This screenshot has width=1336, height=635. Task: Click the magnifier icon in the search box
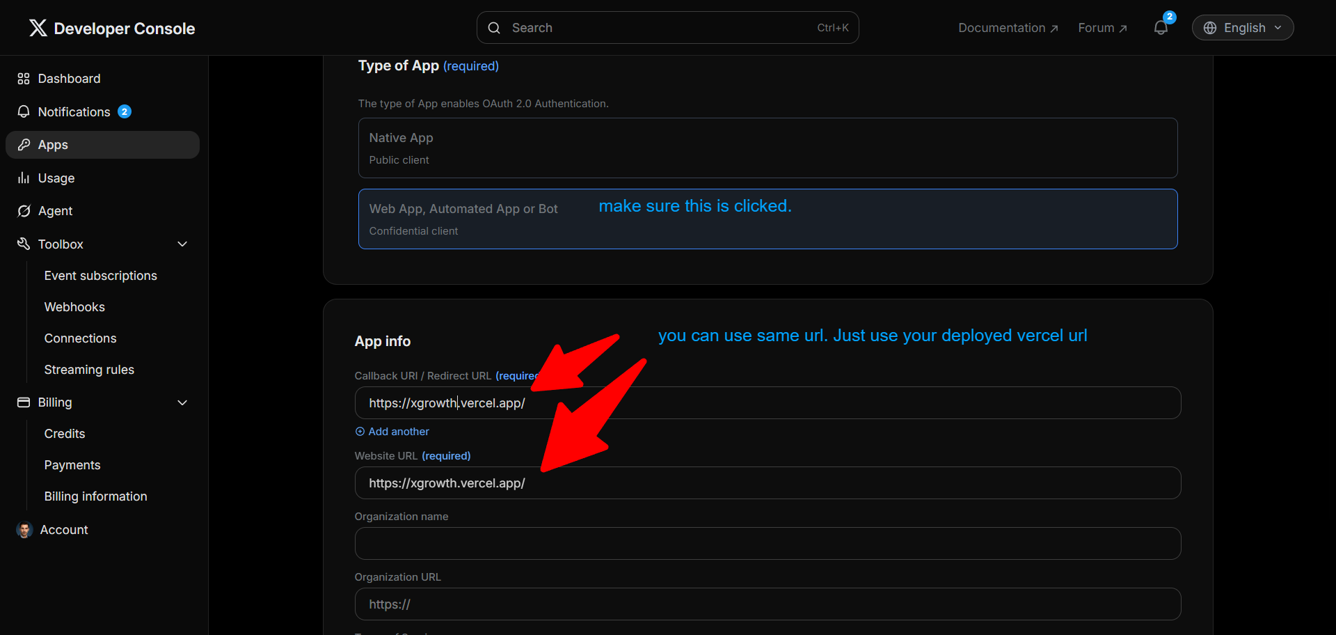(494, 28)
